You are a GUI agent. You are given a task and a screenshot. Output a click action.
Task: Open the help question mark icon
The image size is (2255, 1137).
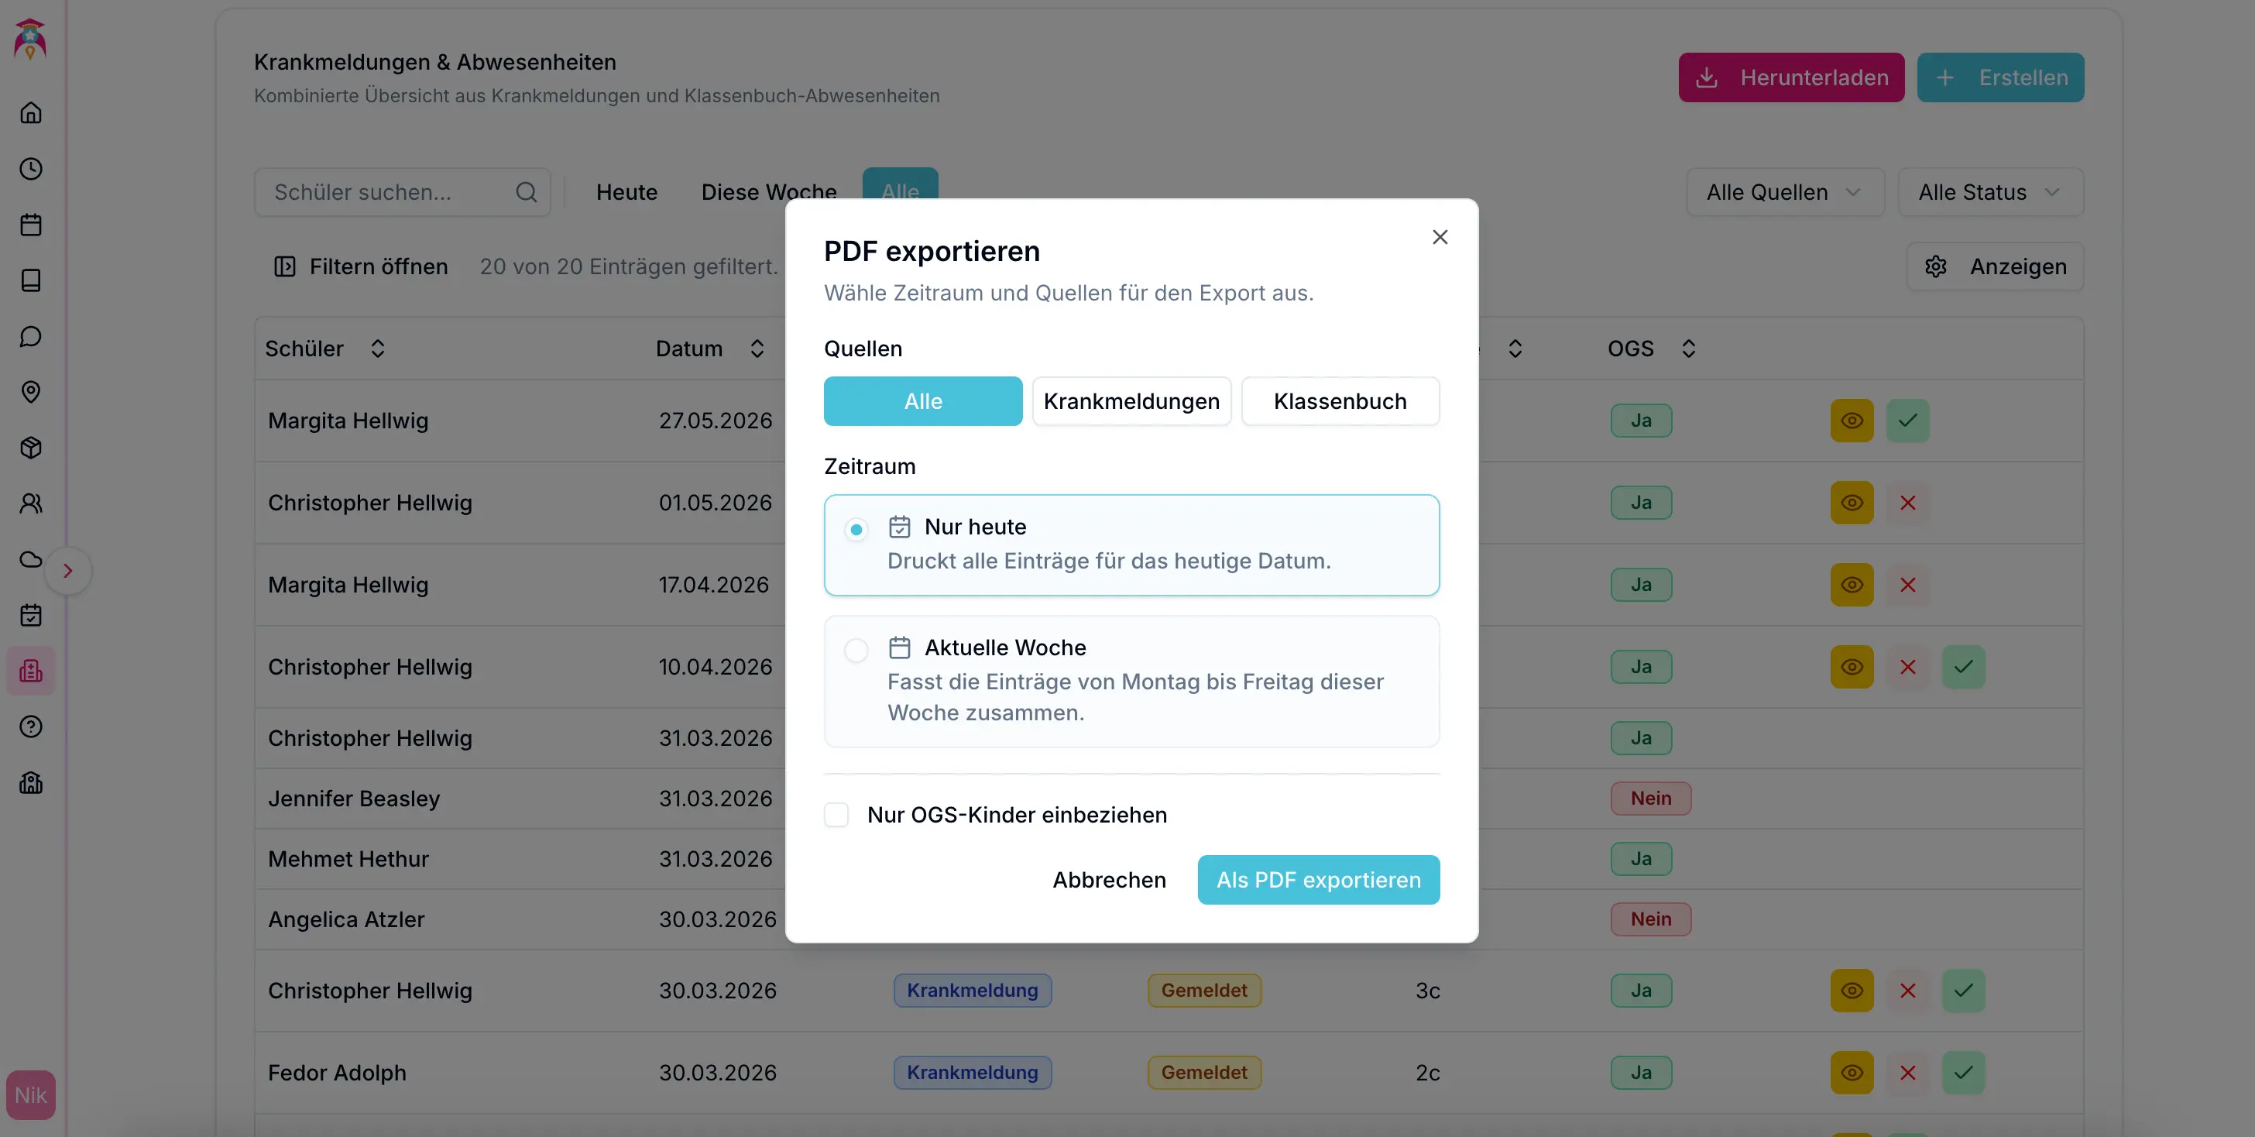pos(31,727)
